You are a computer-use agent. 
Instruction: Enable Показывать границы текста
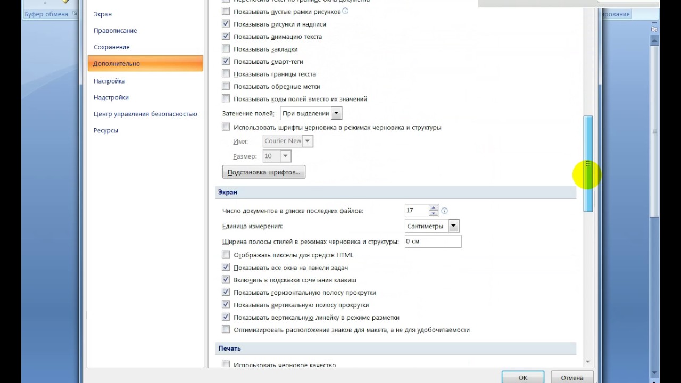point(226,74)
